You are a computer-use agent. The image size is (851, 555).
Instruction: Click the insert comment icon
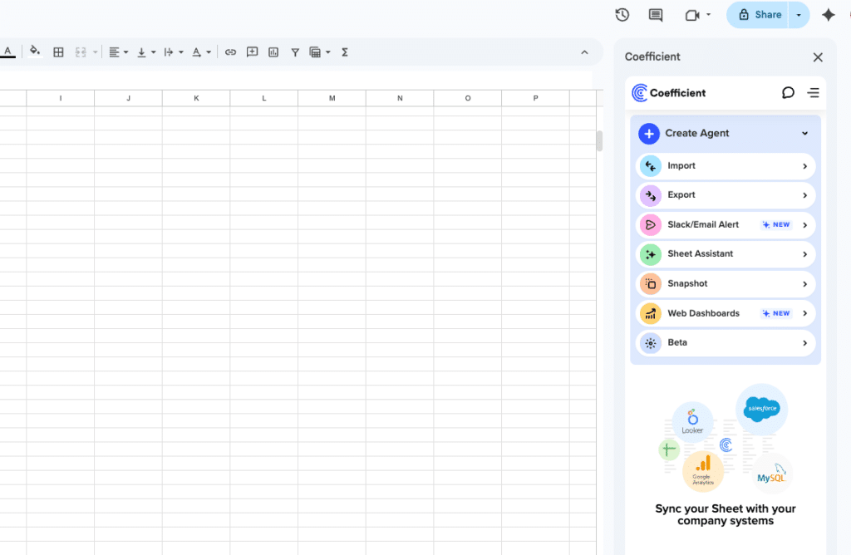pos(253,52)
